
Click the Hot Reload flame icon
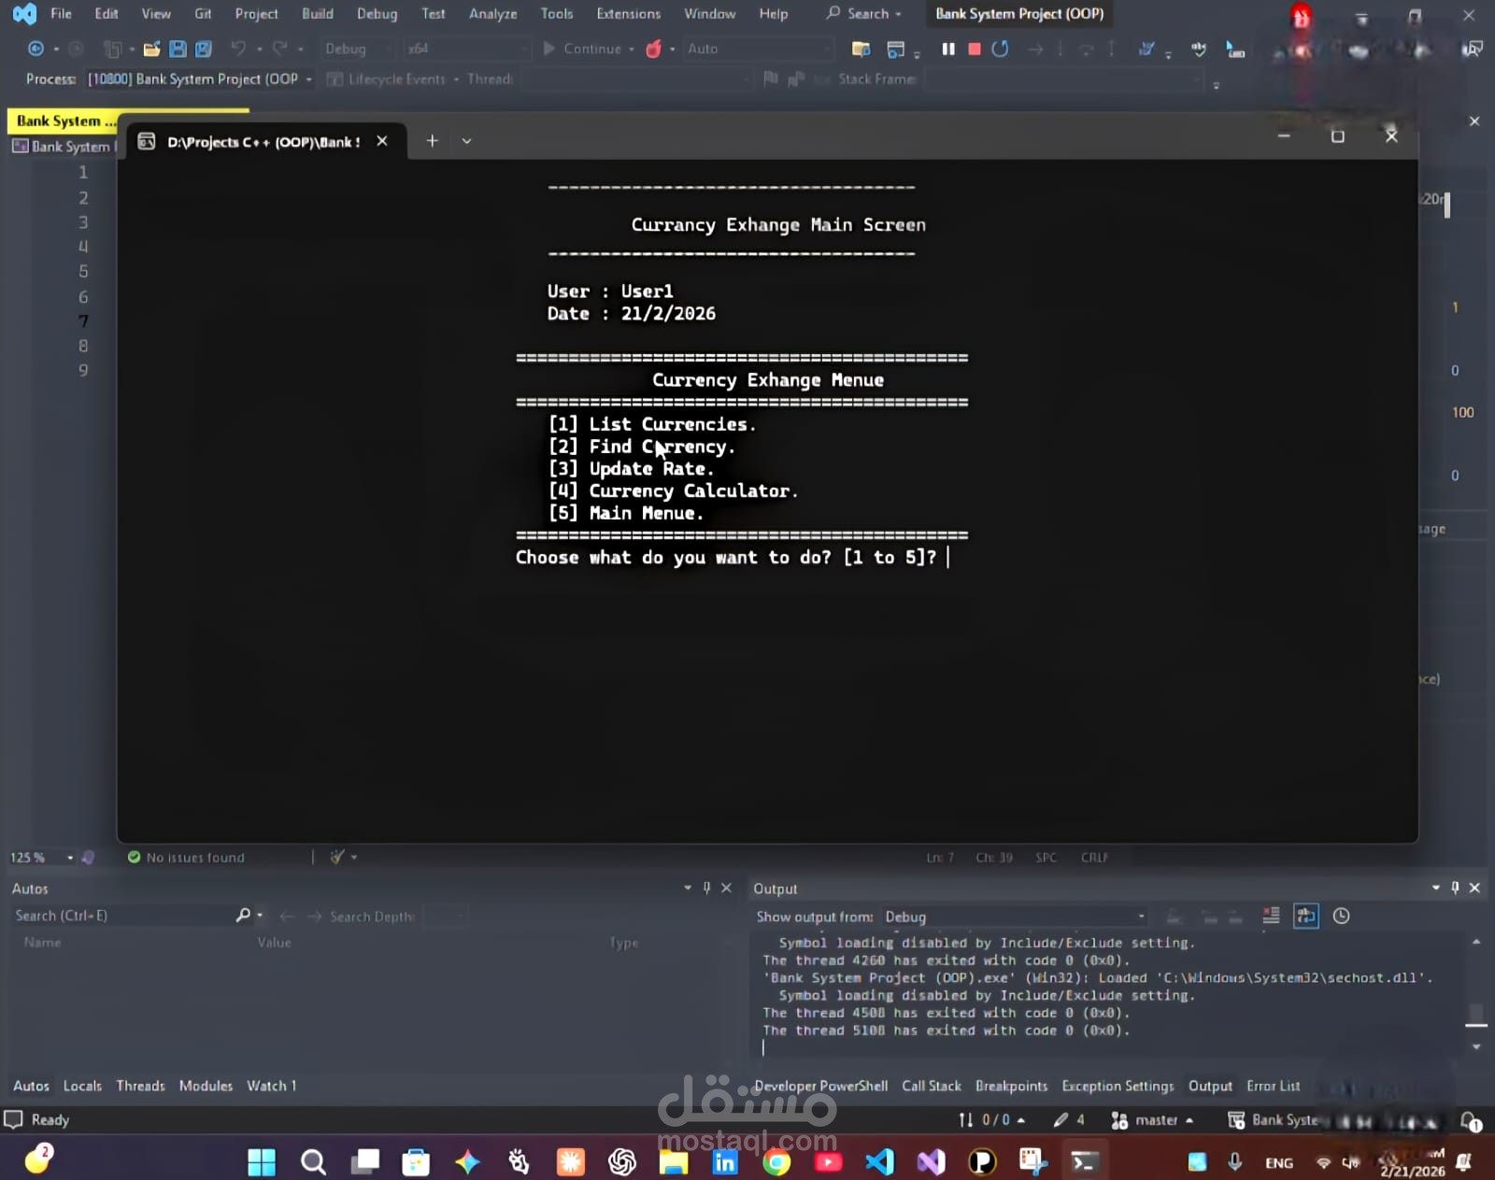tap(654, 49)
